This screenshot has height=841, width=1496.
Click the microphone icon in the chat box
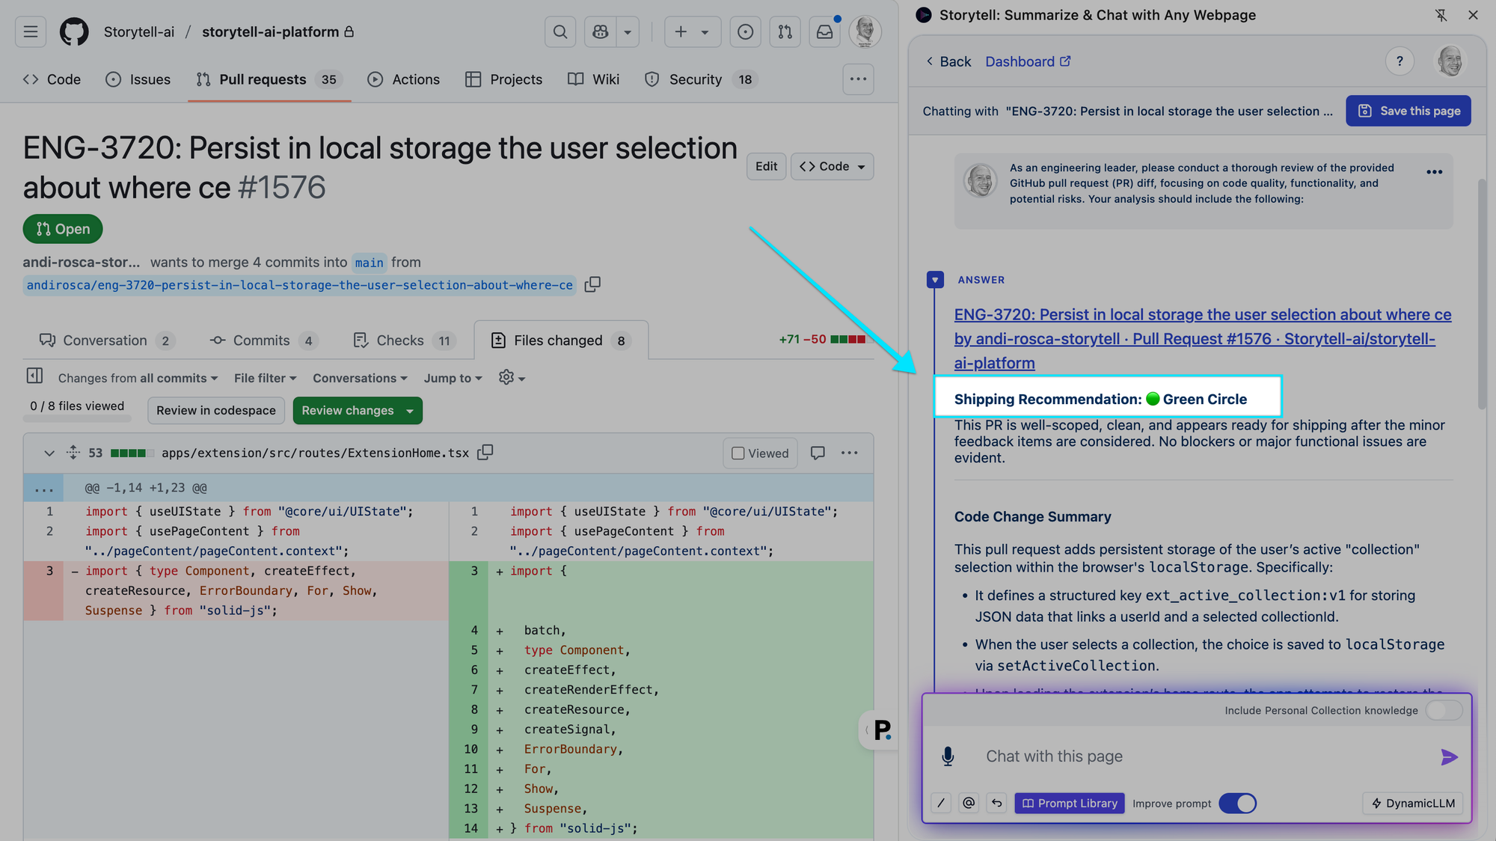948,756
